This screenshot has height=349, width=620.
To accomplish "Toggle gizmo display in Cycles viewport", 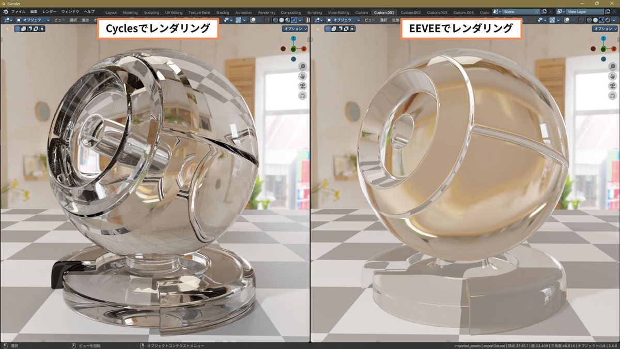I will click(238, 20).
